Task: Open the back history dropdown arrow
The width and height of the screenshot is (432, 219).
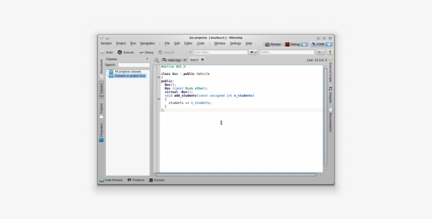Action: point(256,52)
